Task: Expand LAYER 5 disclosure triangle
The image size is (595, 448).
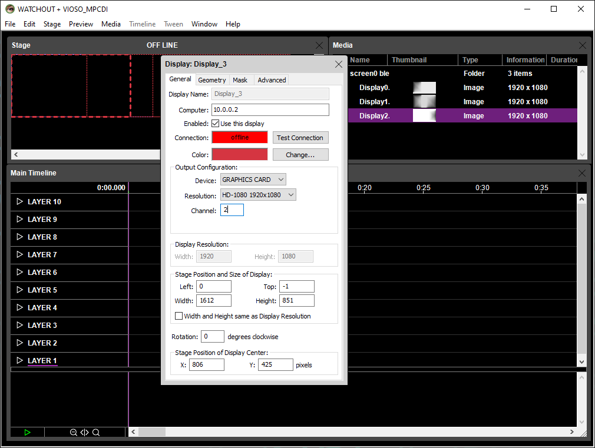Action: 19,290
